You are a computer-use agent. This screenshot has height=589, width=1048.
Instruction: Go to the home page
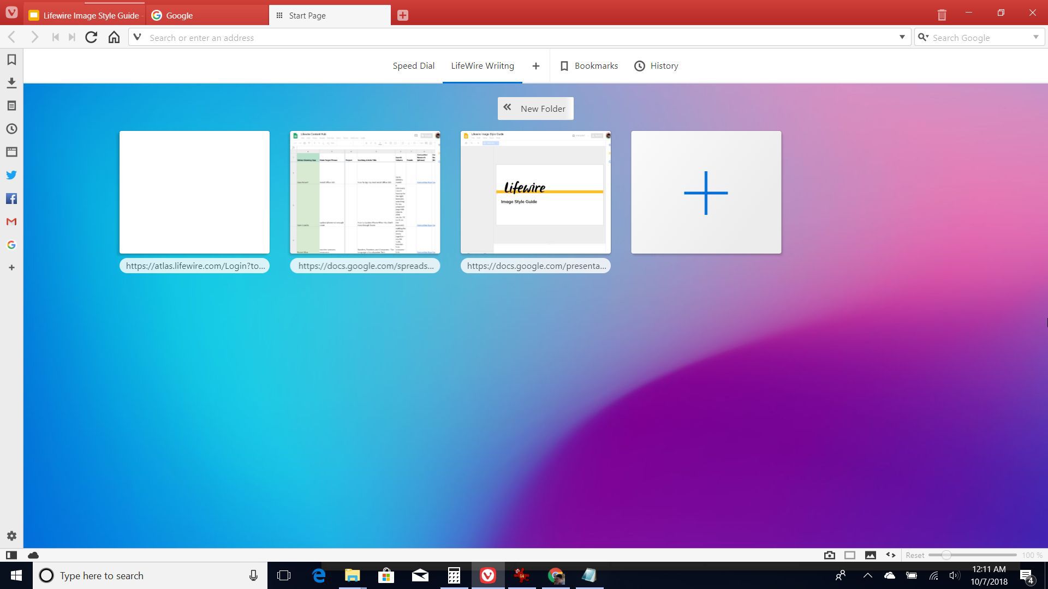point(114,38)
